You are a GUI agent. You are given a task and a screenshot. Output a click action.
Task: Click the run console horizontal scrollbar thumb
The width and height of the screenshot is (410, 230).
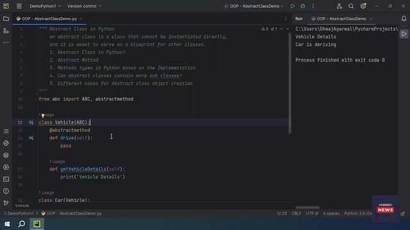point(307,208)
